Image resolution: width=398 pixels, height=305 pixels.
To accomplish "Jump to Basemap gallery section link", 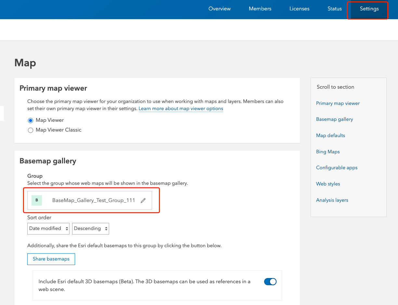I will coord(334,119).
